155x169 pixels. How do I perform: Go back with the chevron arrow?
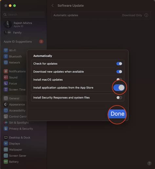coord(53,6)
